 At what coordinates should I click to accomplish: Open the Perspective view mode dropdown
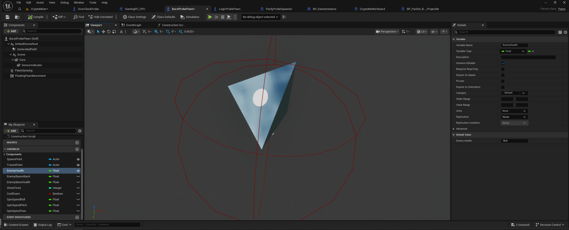[387, 32]
